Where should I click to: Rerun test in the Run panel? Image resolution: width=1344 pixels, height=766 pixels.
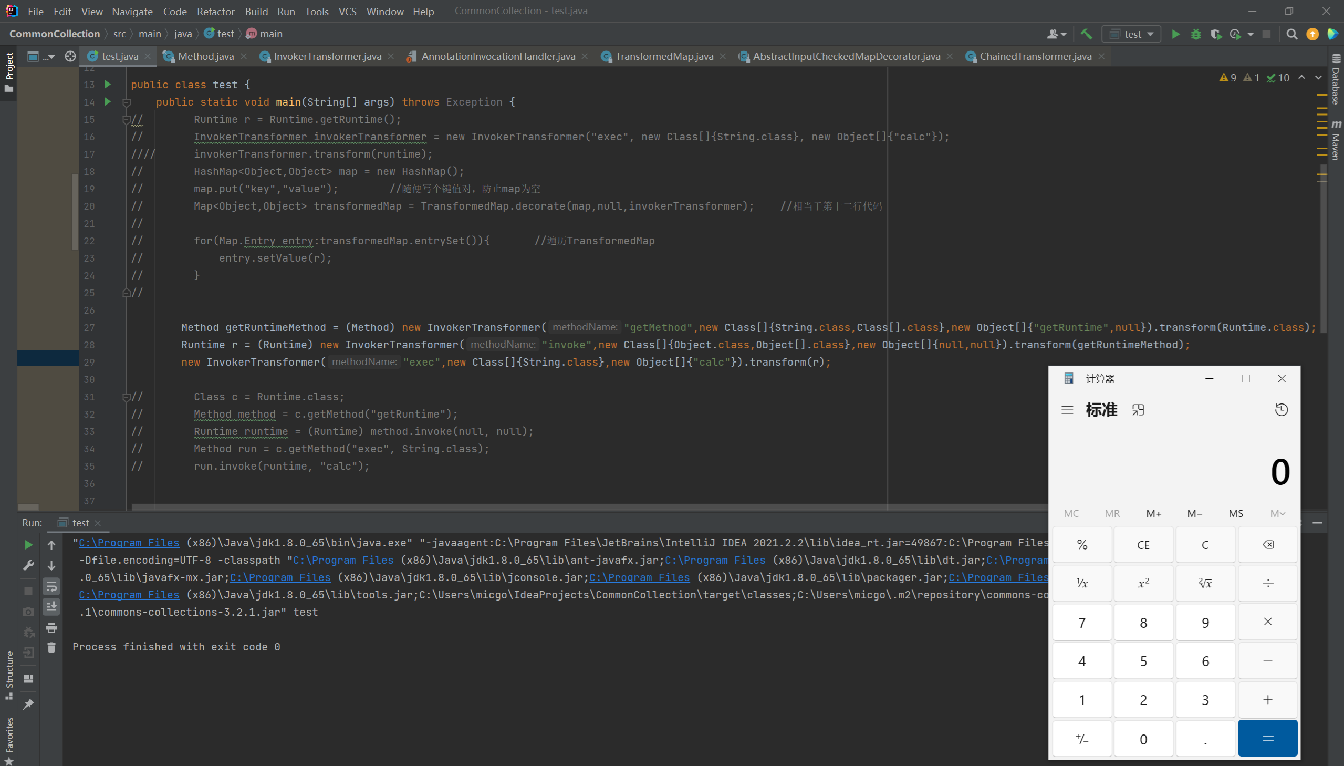[29, 545]
